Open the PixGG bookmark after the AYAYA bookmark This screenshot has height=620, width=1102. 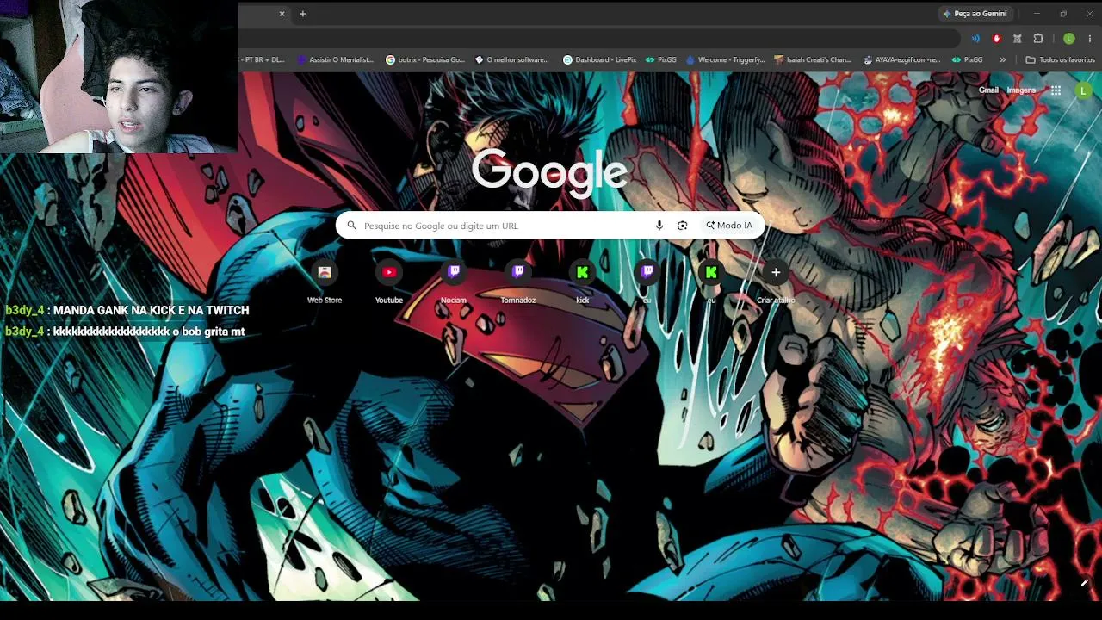click(x=968, y=60)
